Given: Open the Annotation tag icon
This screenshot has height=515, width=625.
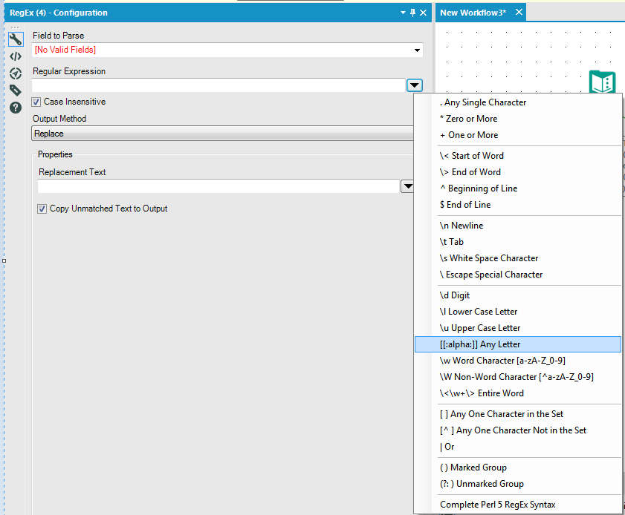Looking at the screenshot, I should (x=15, y=91).
